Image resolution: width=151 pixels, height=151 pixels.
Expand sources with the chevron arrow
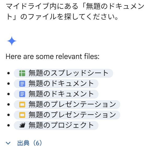(x=8, y=143)
